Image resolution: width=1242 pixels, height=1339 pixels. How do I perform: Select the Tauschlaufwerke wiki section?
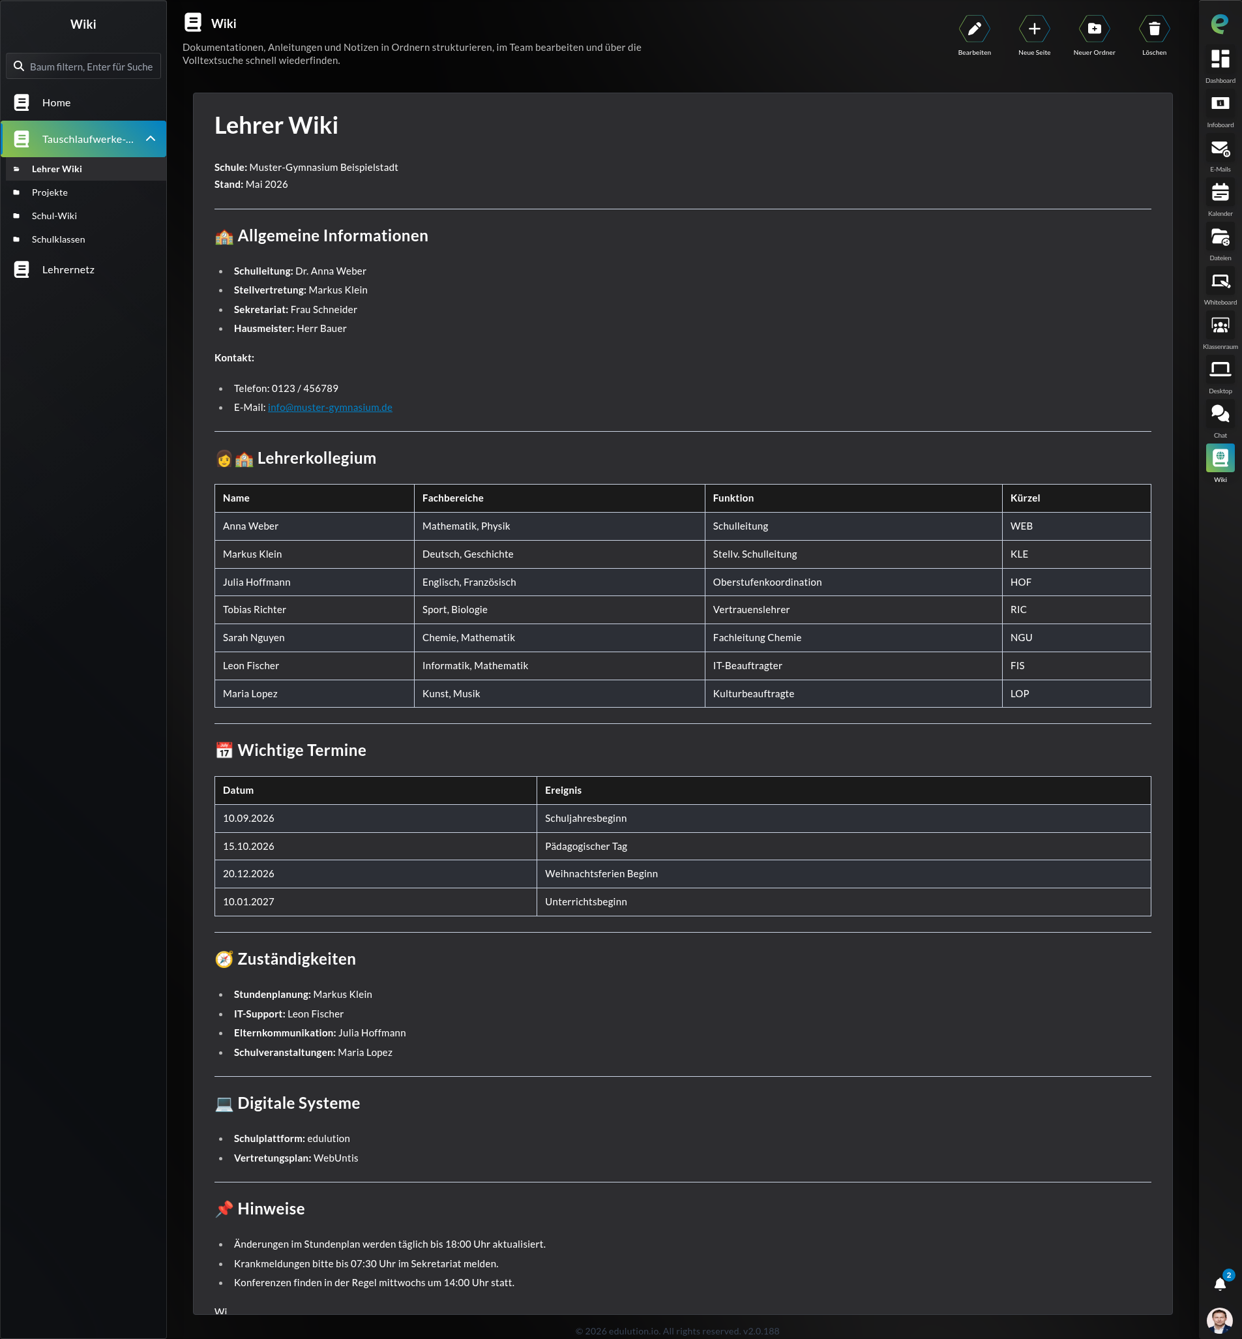(83, 139)
